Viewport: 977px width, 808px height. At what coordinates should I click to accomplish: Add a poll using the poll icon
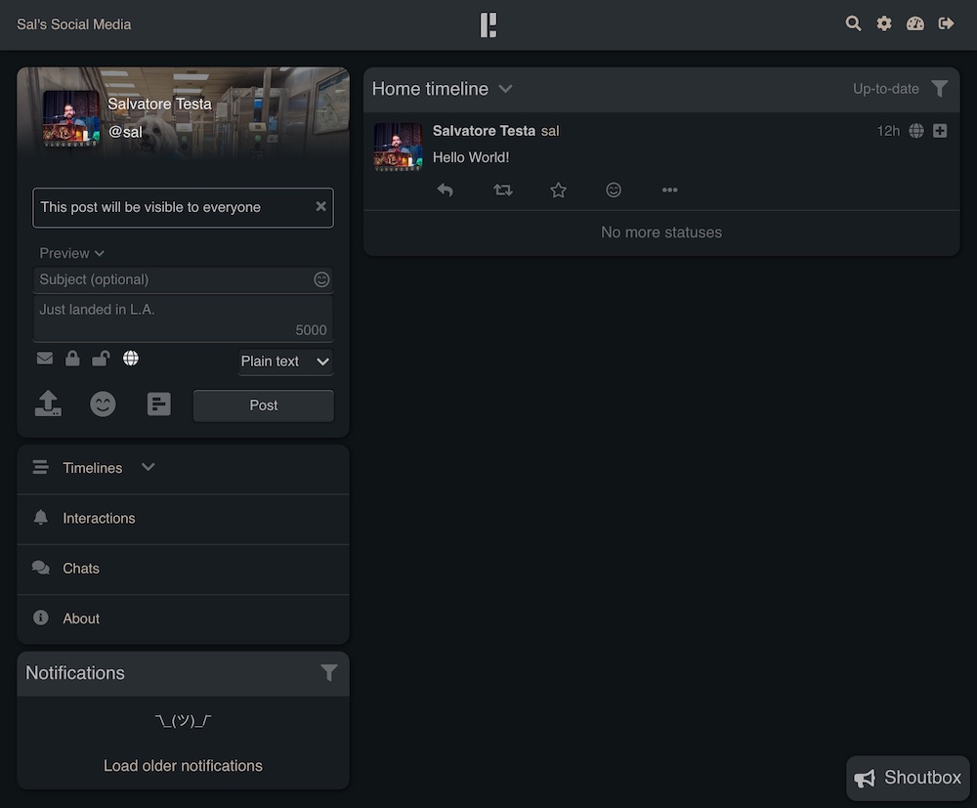158,404
